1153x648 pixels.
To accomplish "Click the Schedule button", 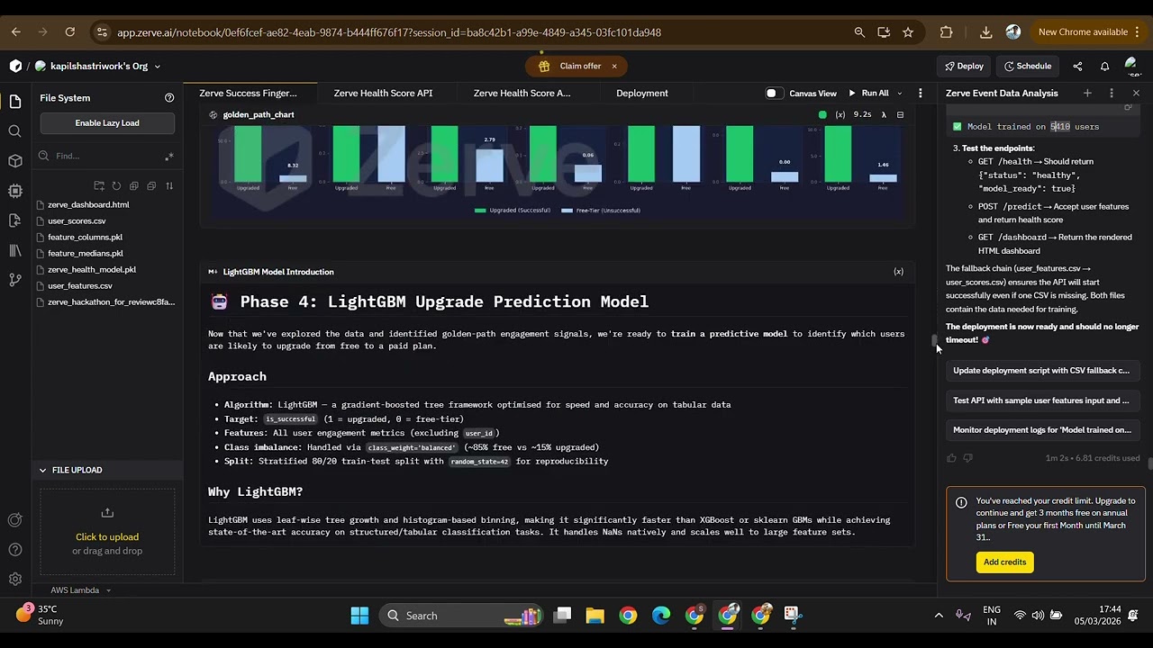I will [1028, 66].
